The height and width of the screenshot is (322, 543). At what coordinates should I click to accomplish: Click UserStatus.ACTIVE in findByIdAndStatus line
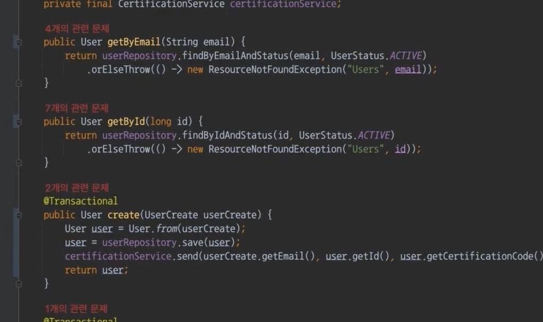click(x=345, y=135)
